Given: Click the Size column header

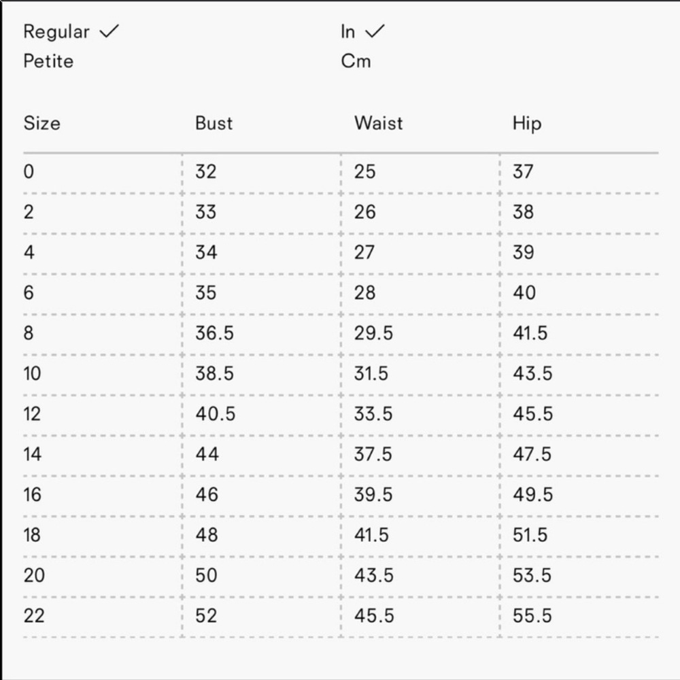Looking at the screenshot, I should coord(41,123).
